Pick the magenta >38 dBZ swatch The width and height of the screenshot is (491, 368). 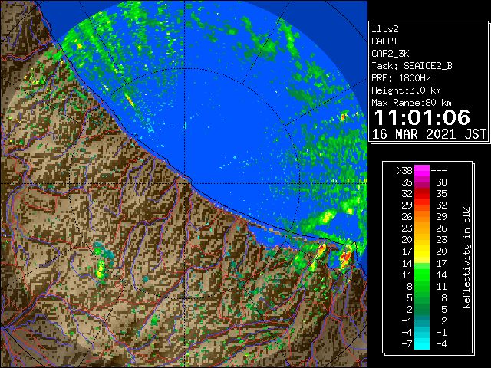point(422,171)
